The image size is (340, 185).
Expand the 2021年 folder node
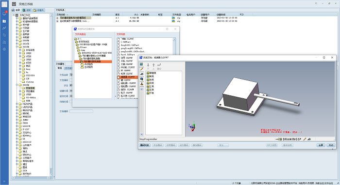tap(17, 44)
